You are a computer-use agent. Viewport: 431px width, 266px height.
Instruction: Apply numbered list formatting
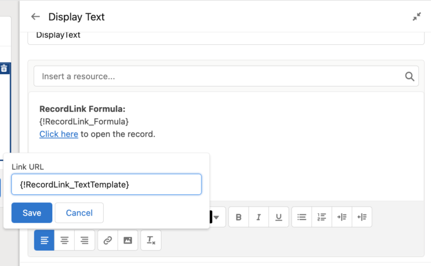click(x=322, y=217)
